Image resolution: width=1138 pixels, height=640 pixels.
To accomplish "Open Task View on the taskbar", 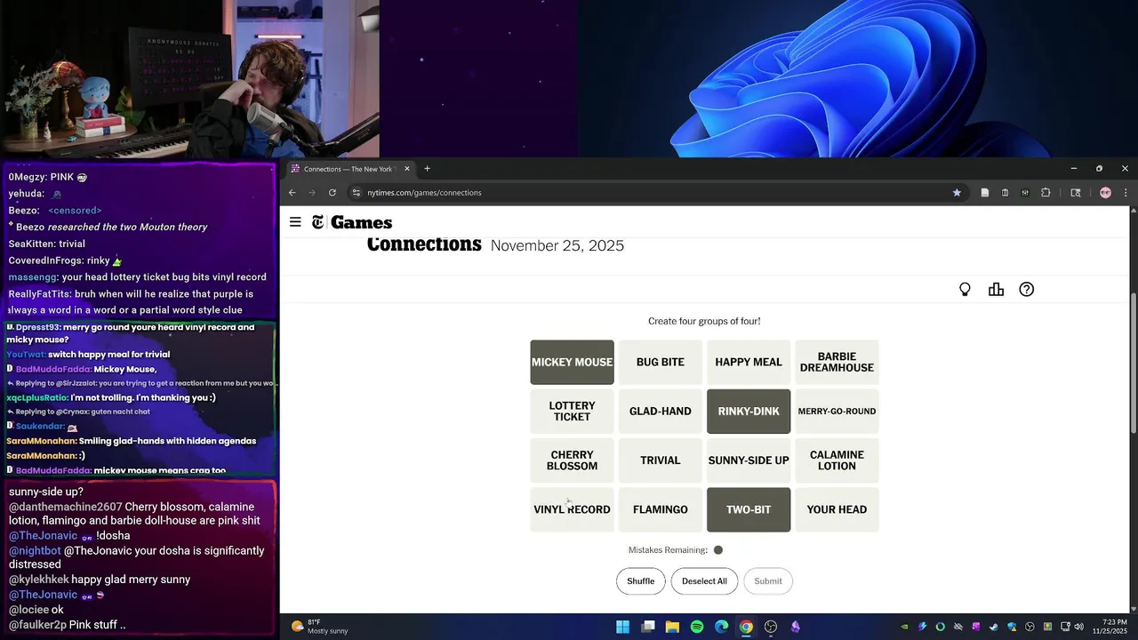I will coord(648,627).
